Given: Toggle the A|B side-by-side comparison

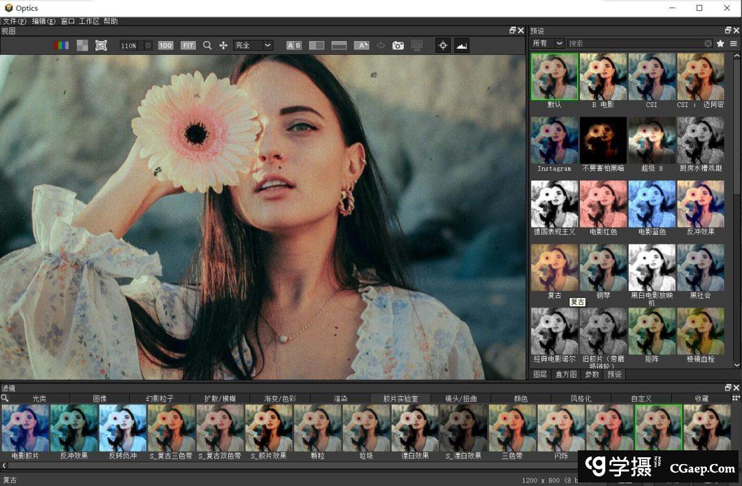Looking at the screenshot, I should pyautogui.click(x=294, y=45).
